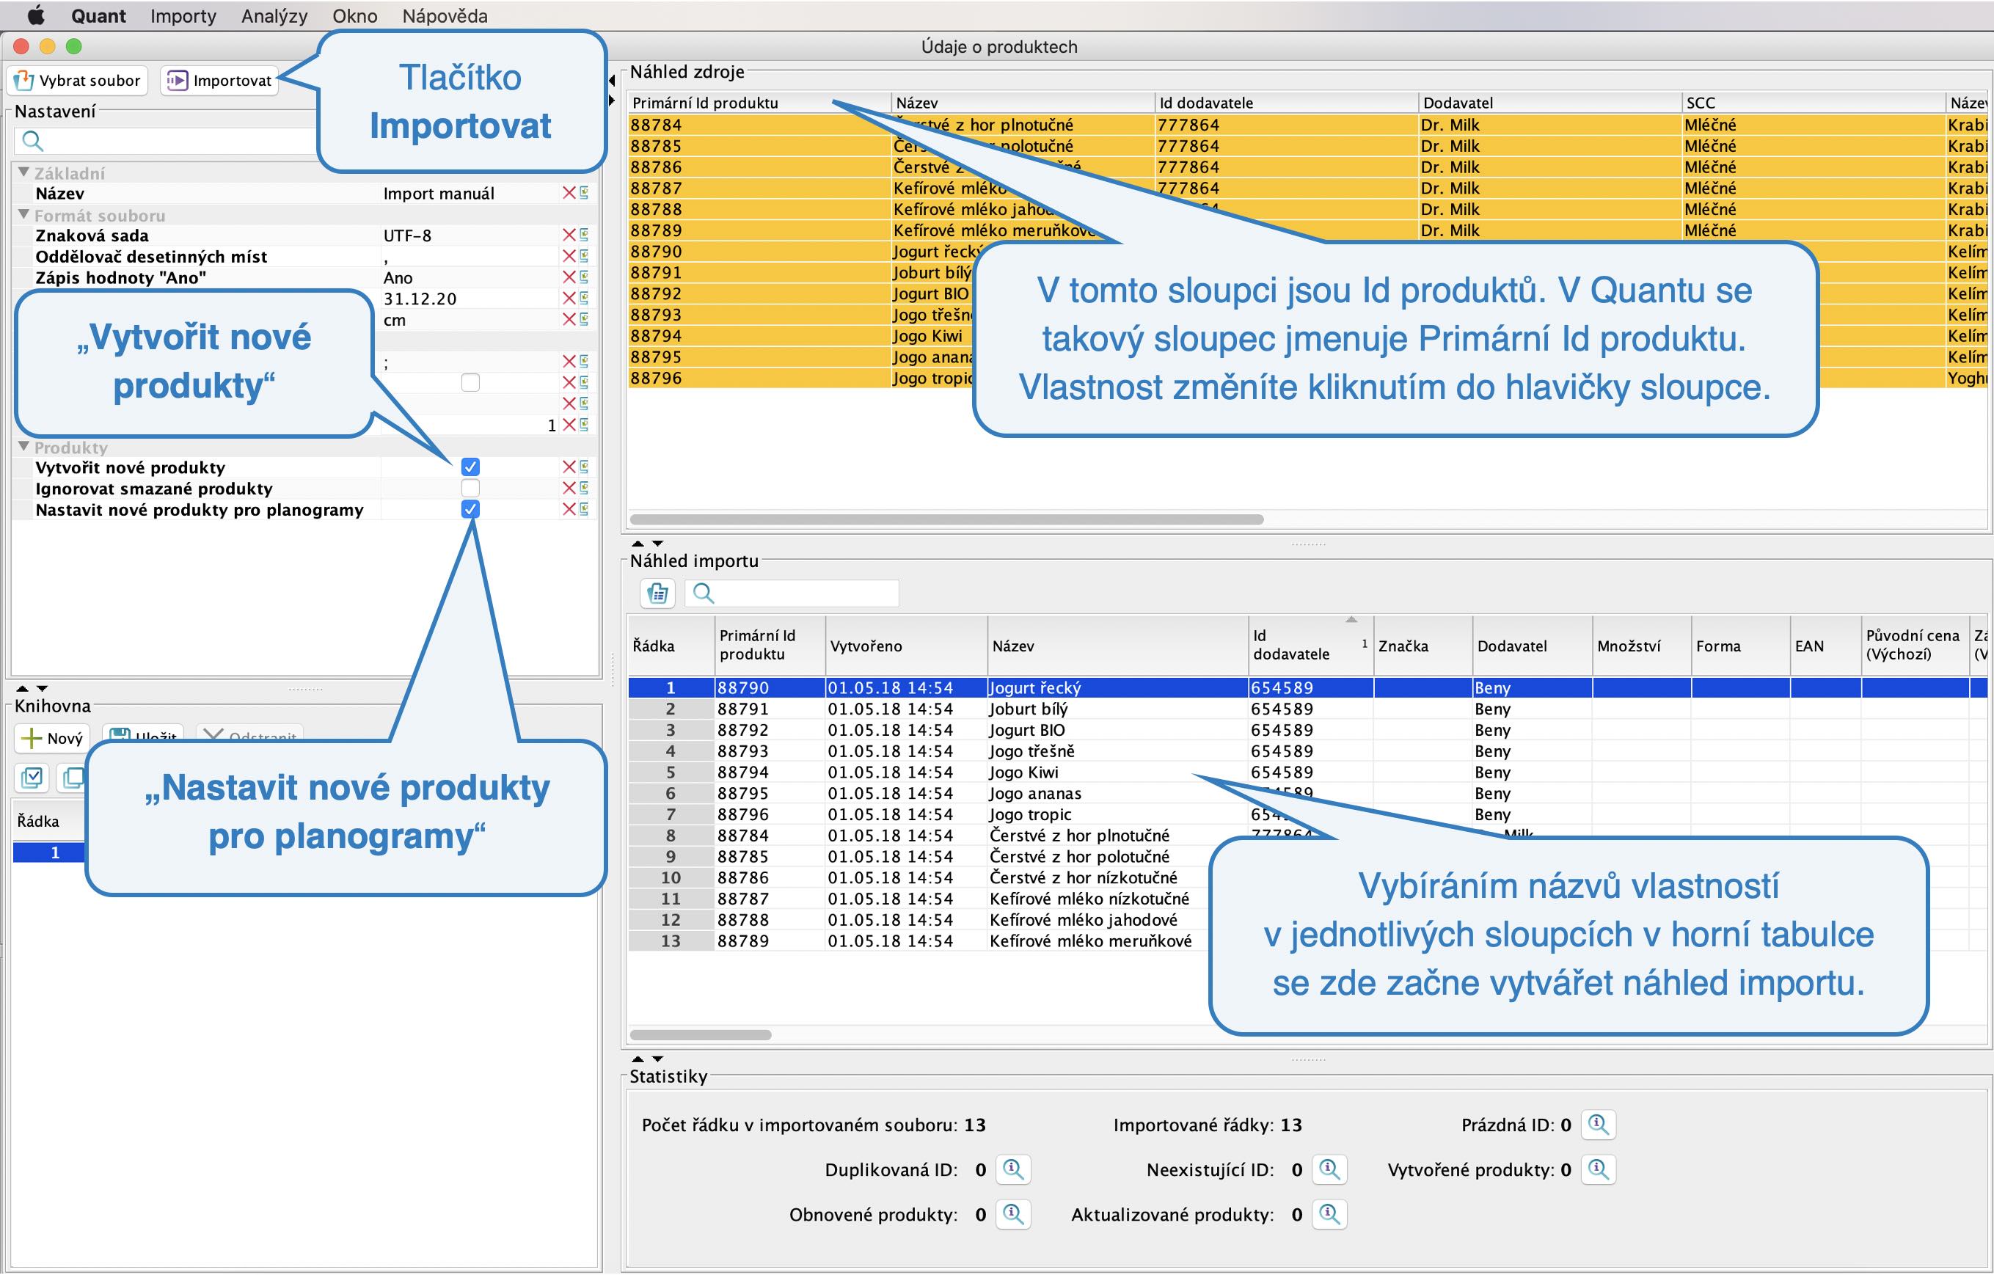Click the magnifier beside Neexistující ID

coord(1329,1169)
